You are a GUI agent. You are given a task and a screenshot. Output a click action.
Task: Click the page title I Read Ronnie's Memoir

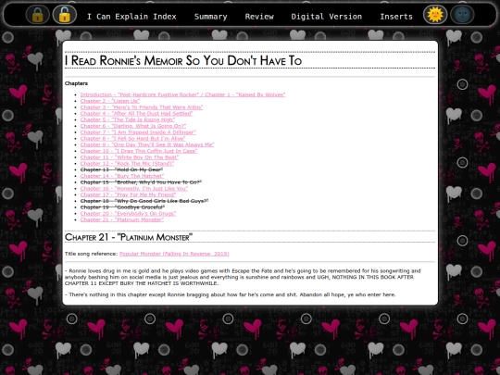(183, 60)
